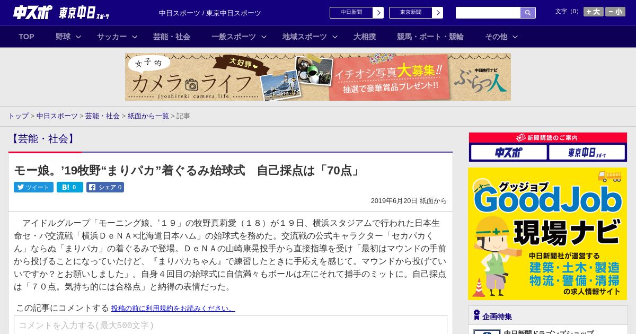Click the トップ breadcrumb link
Viewport: 636px width, 334px height.
(x=18, y=116)
